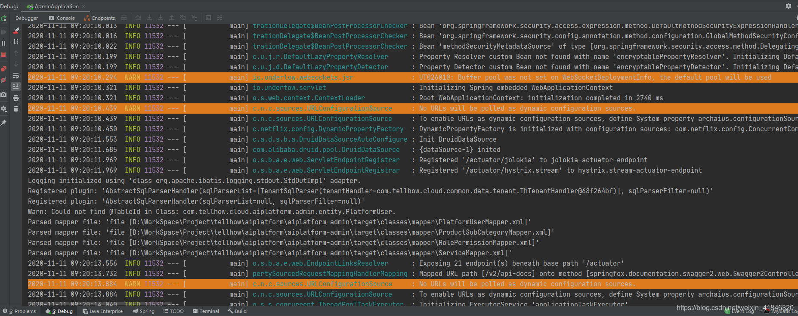Open the Build tool window

237,311
